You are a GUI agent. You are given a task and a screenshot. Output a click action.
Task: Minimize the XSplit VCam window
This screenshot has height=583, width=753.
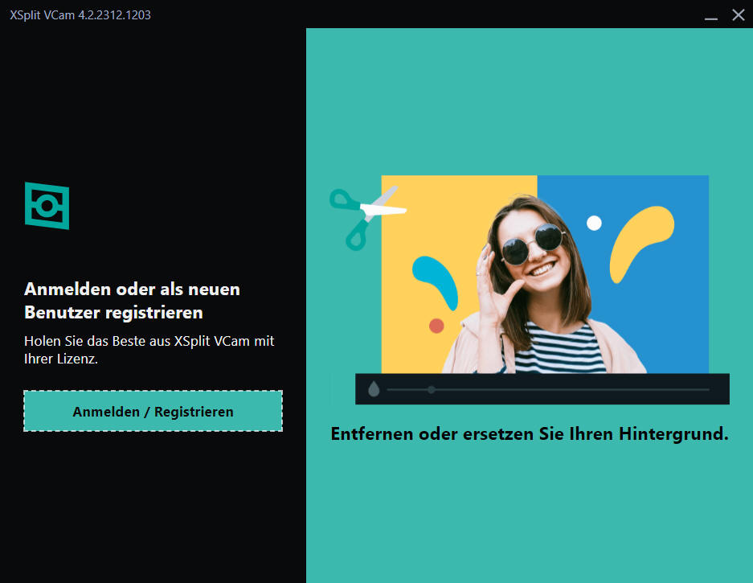point(710,15)
